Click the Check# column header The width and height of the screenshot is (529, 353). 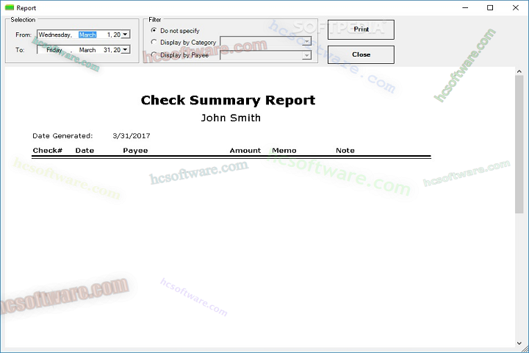point(48,150)
